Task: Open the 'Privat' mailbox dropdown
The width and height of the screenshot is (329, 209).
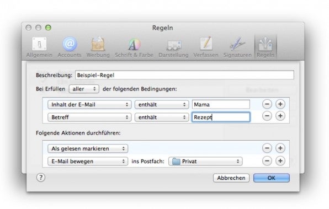Action: click(x=205, y=162)
